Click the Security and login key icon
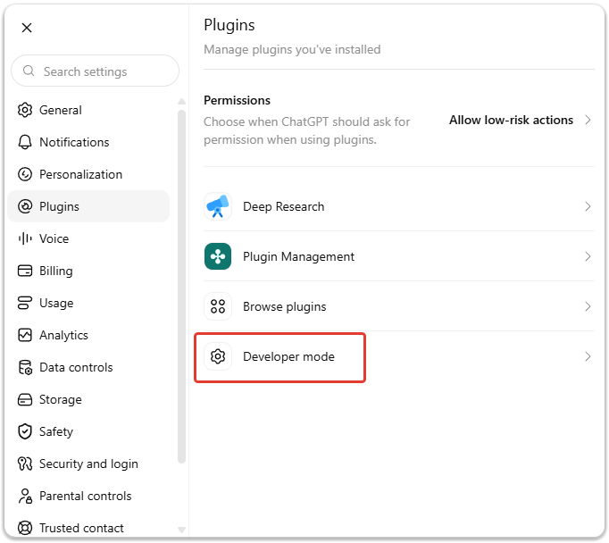The height and width of the screenshot is (543, 609). 25,464
